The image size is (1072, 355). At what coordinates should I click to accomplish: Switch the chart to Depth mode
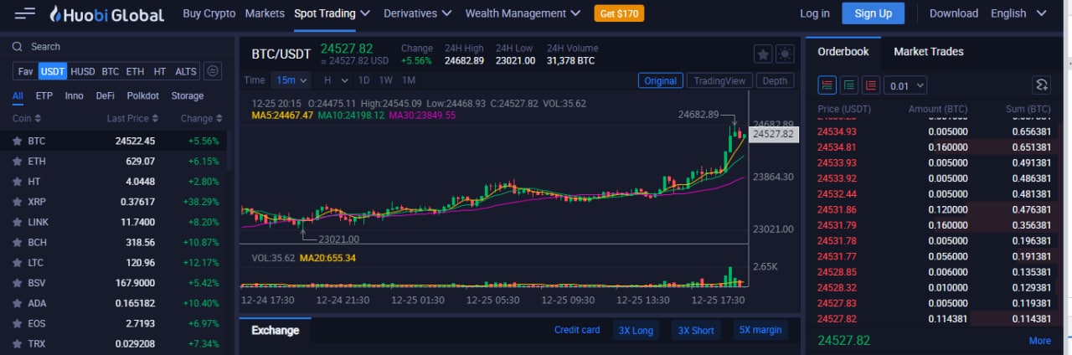775,81
